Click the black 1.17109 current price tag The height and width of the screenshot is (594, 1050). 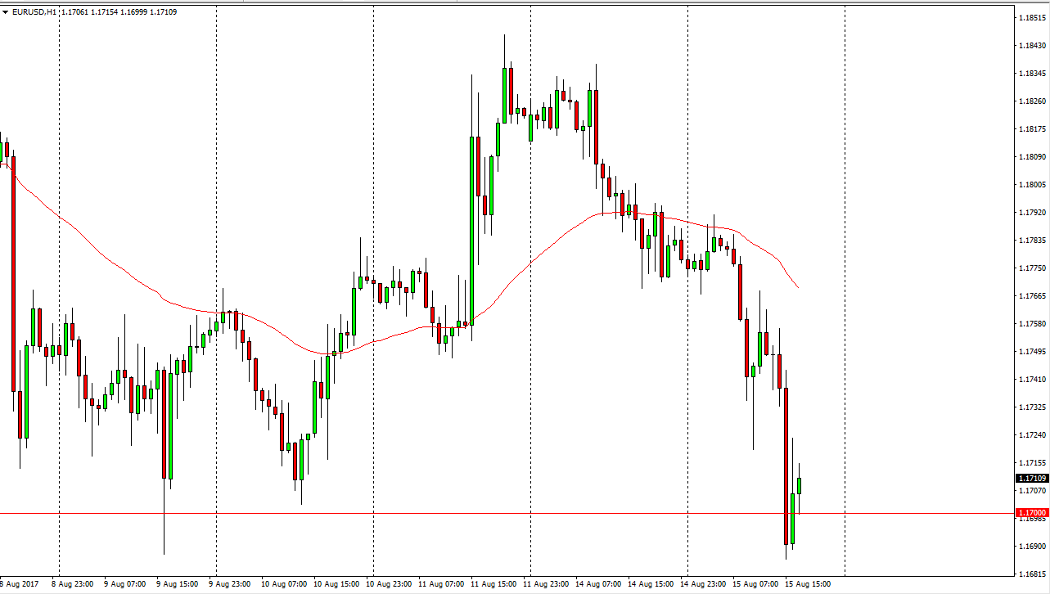pyautogui.click(x=1030, y=478)
